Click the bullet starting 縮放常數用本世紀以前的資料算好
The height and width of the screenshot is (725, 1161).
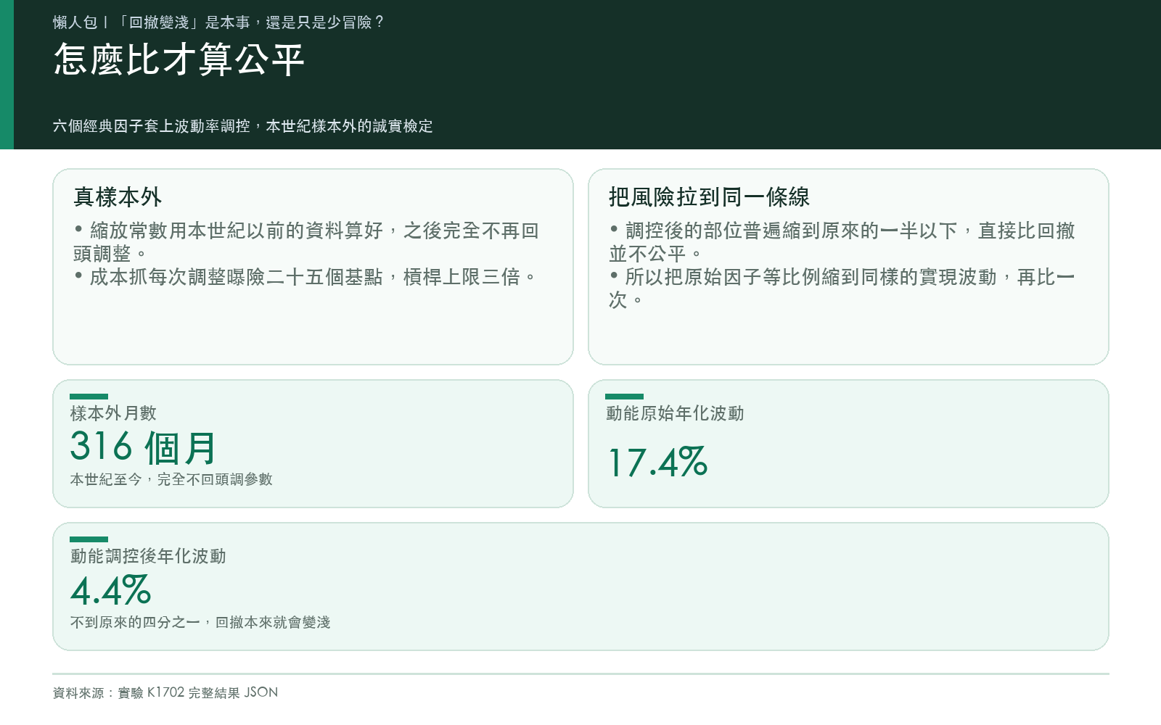[306, 242]
